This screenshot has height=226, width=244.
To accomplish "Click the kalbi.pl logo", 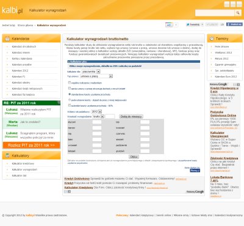I will (x=12, y=10).
